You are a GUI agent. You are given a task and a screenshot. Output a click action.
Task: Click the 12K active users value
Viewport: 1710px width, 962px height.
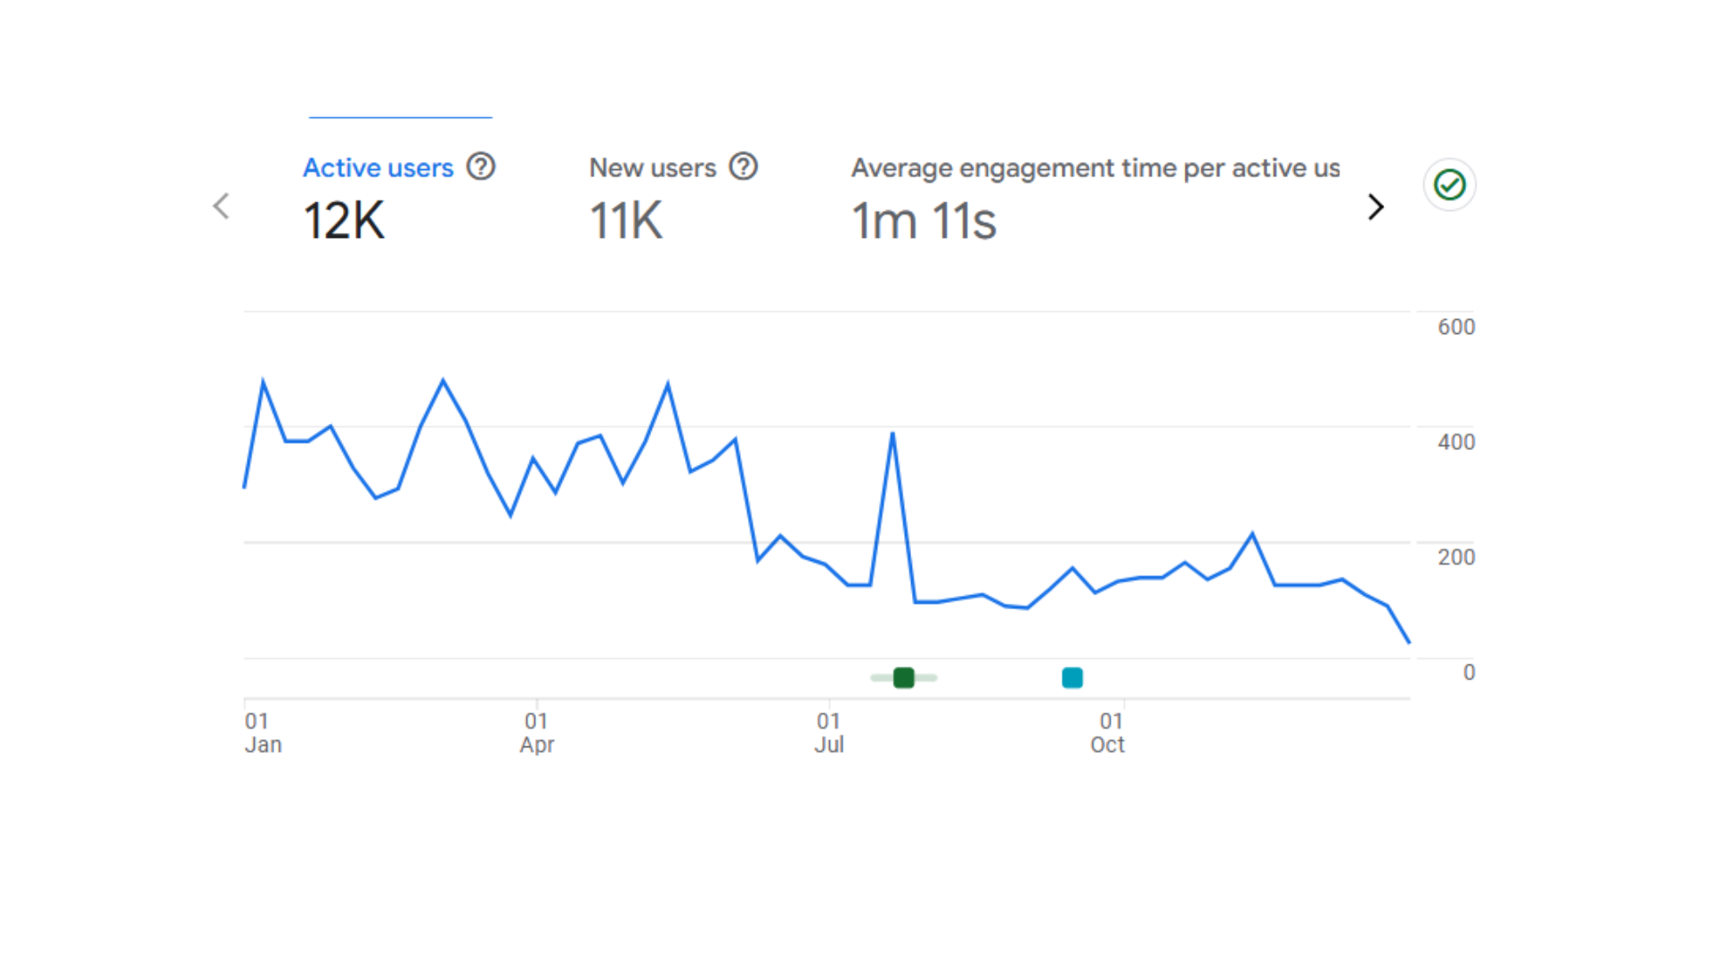[344, 221]
